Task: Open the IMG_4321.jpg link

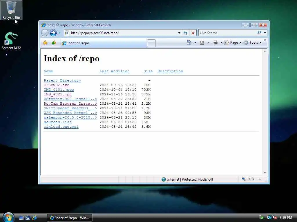Action: pos(58,95)
